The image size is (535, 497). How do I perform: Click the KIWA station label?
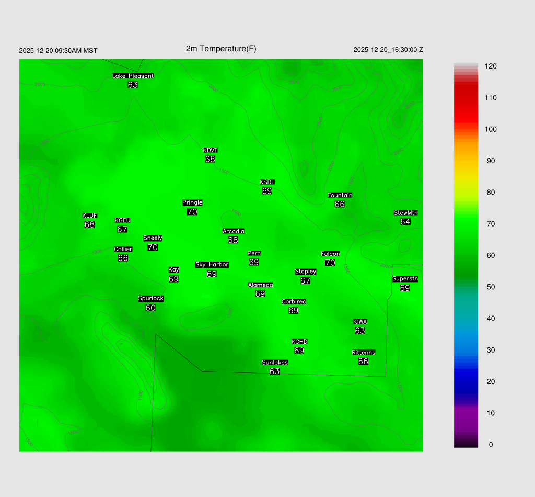click(x=360, y=322)
